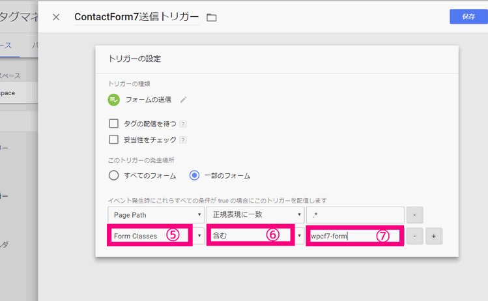The height and width of the screenshot is (301, 488).
Task: Remove the Page Path condition row
Action: point(414,215)
